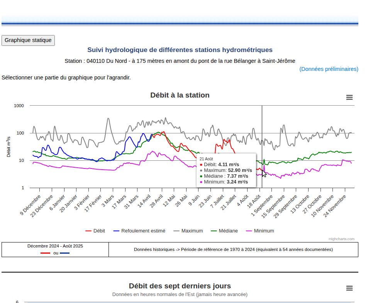Click the 17 Février x-axis label

pos(93,203)
